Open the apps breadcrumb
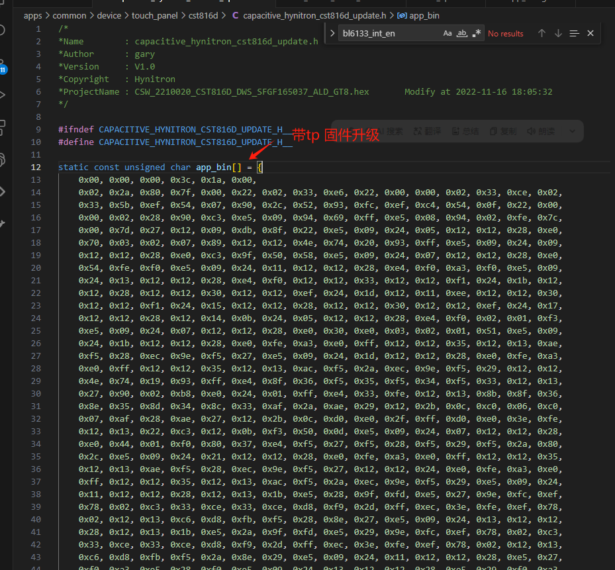Viewport: 615px width, 570px height. pyautogui.click(x=32, y=16)
